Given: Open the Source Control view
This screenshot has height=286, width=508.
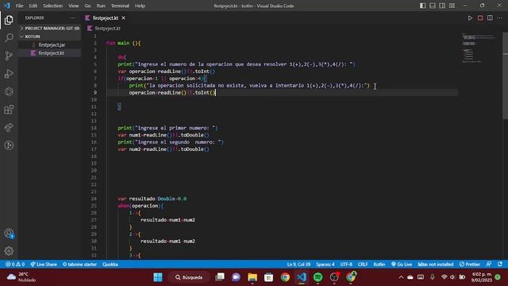Looking at the screenshot, I should 9,56.
